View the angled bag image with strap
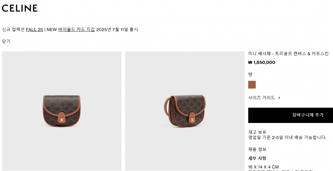The image size is (333, 171). click(185, 111)
